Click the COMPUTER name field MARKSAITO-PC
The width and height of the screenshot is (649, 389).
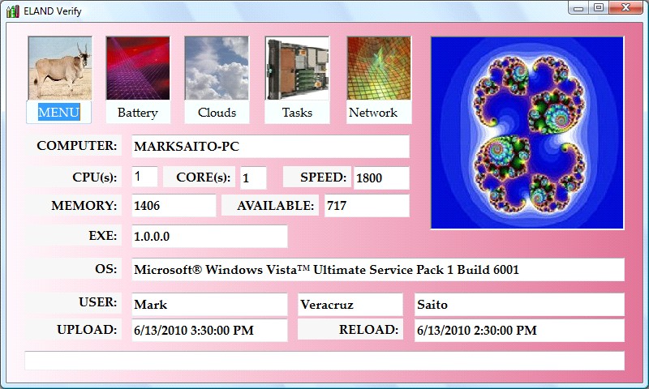[270, 147]
